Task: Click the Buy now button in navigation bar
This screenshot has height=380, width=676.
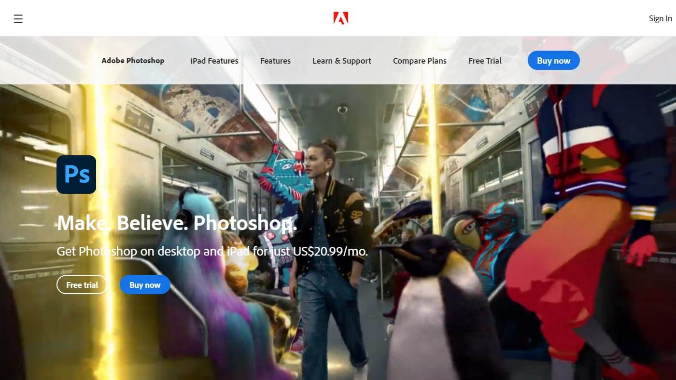Action: (x=554, y=60)
